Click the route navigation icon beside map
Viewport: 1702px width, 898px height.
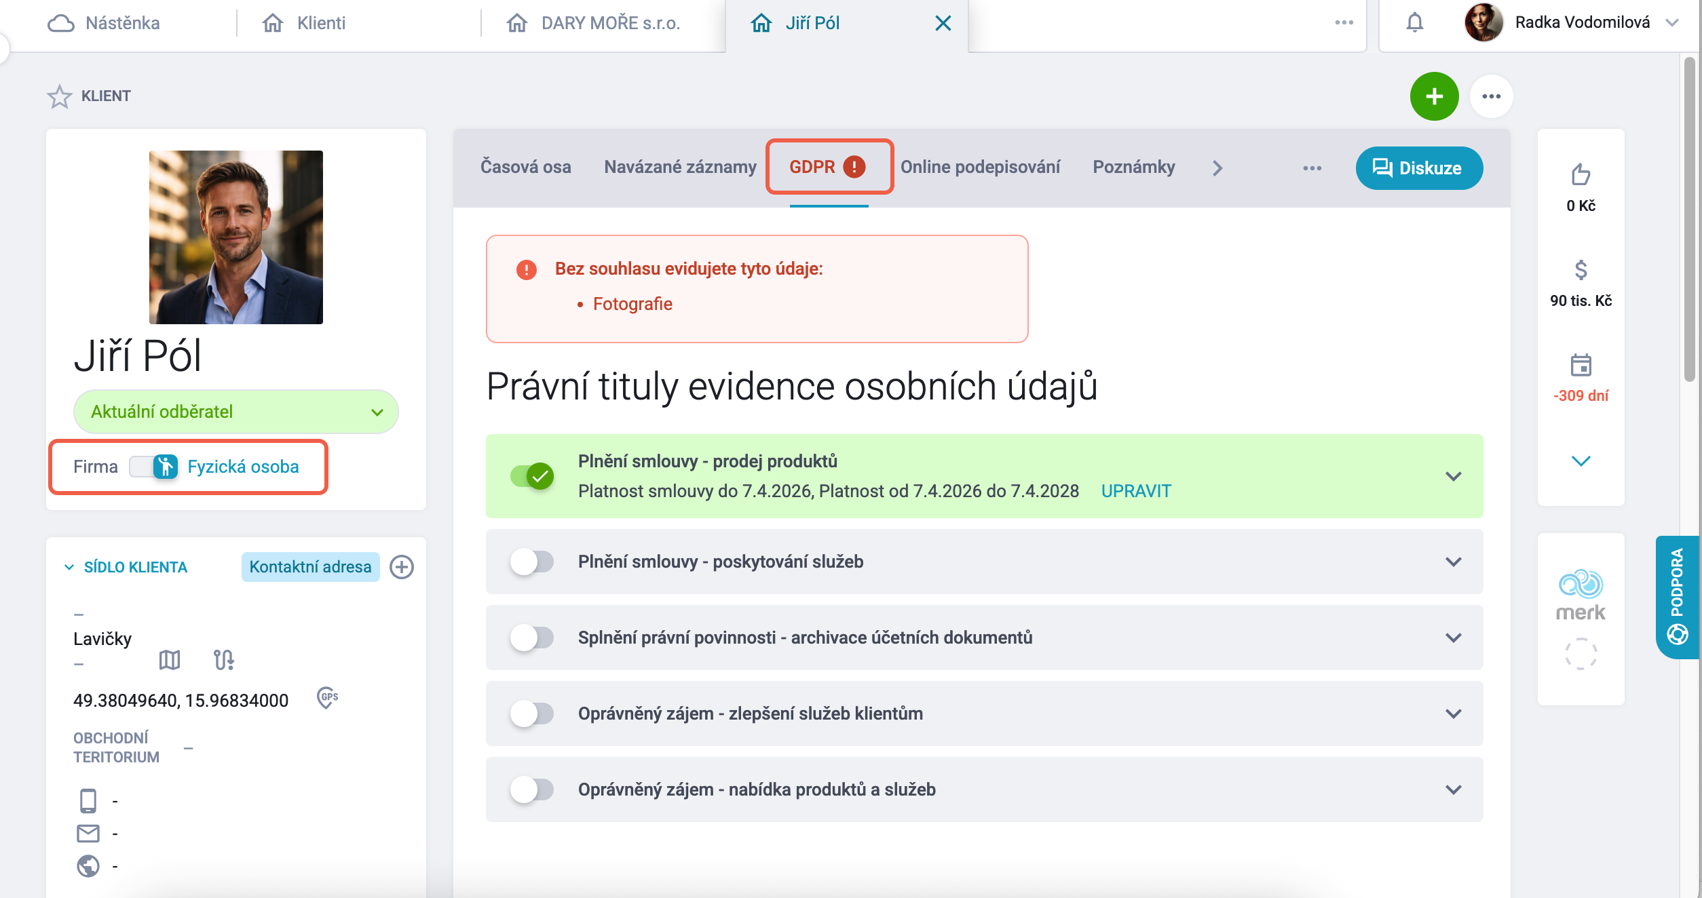(223, 659)
